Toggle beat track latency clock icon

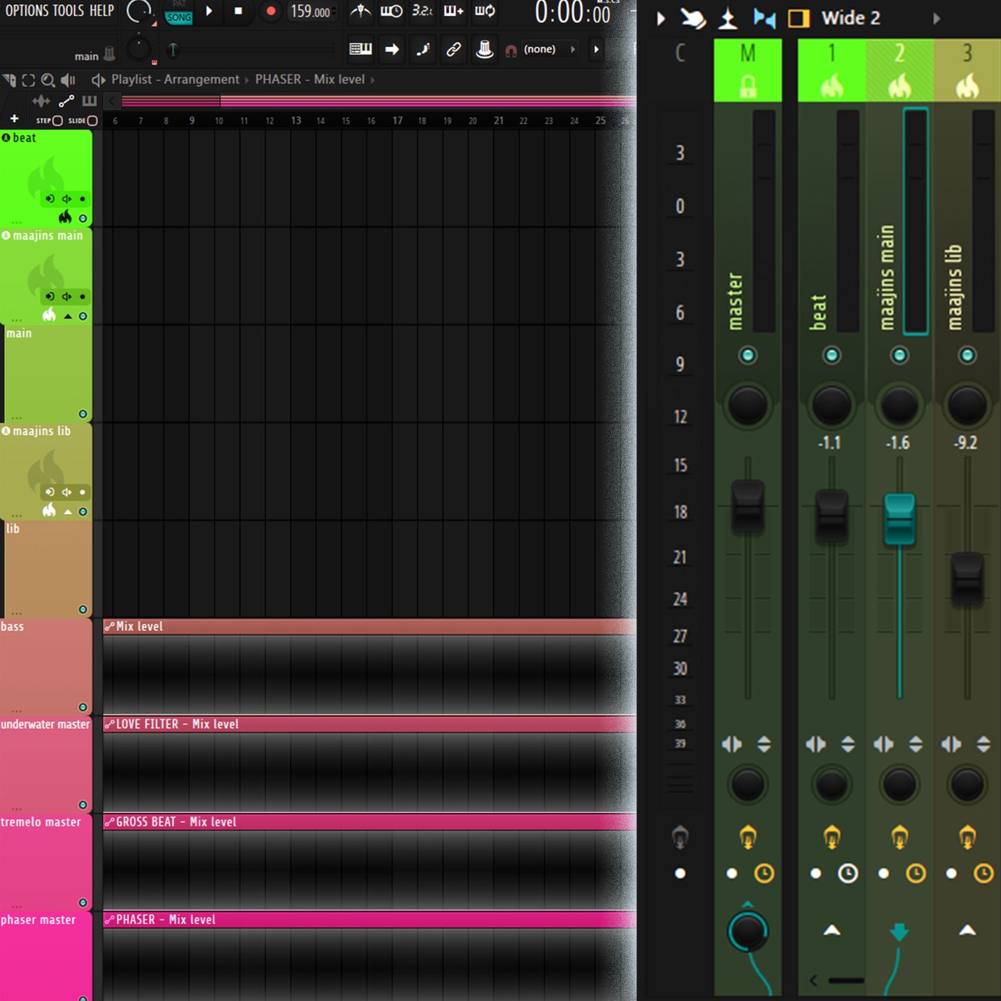(x=848, y=874)
